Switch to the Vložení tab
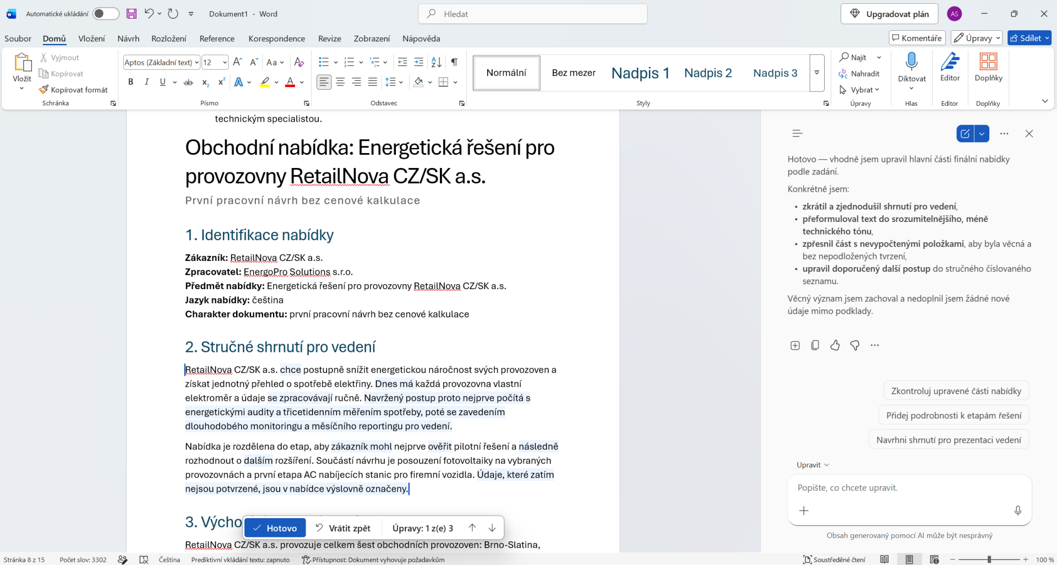 point(91,39)
